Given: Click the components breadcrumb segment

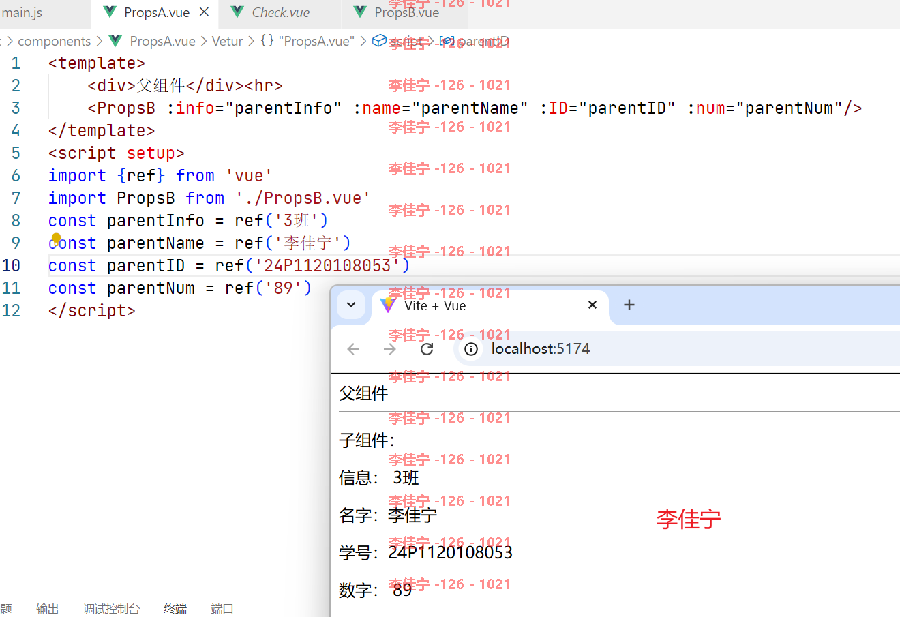Looking at the screenshot, I should click(54, 42).
